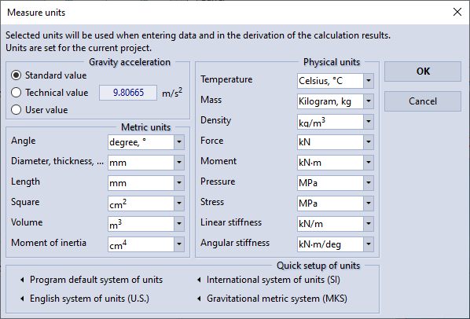Select the Technical value radio button
This screenshot has width=470, height=319.
pyautogui.click(x=17, y=93)
